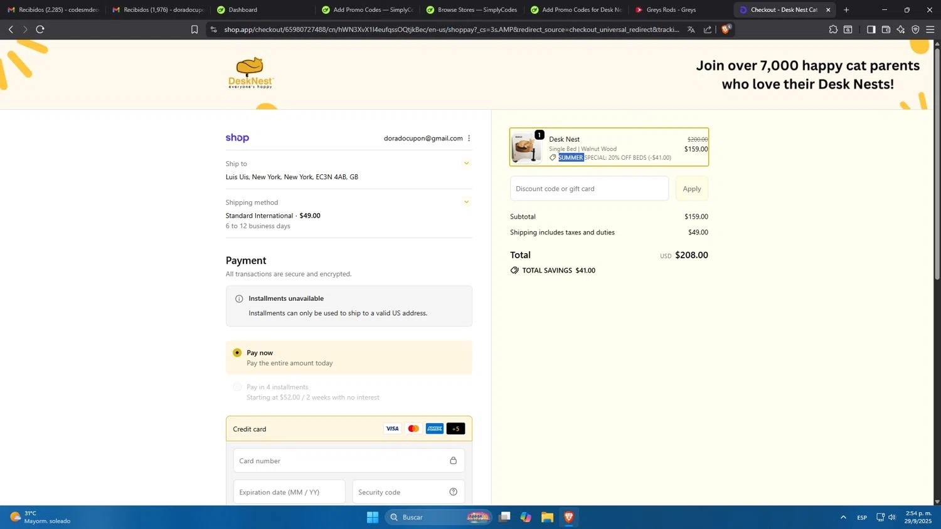Click the Desk Nest product thumbnail
Viewport: 941px width, 529px height.
click(526, 148)
